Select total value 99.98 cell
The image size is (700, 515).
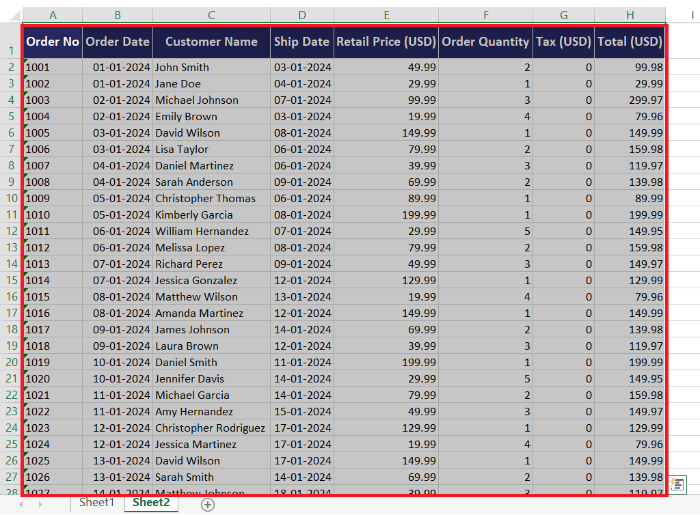[x=630, y=68]
